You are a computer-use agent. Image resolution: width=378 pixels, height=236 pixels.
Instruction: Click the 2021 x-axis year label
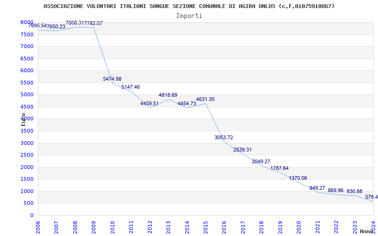click(317, 227)
